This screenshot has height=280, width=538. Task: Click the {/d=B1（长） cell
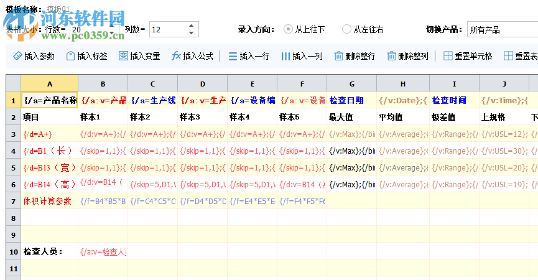click(50, 151)
